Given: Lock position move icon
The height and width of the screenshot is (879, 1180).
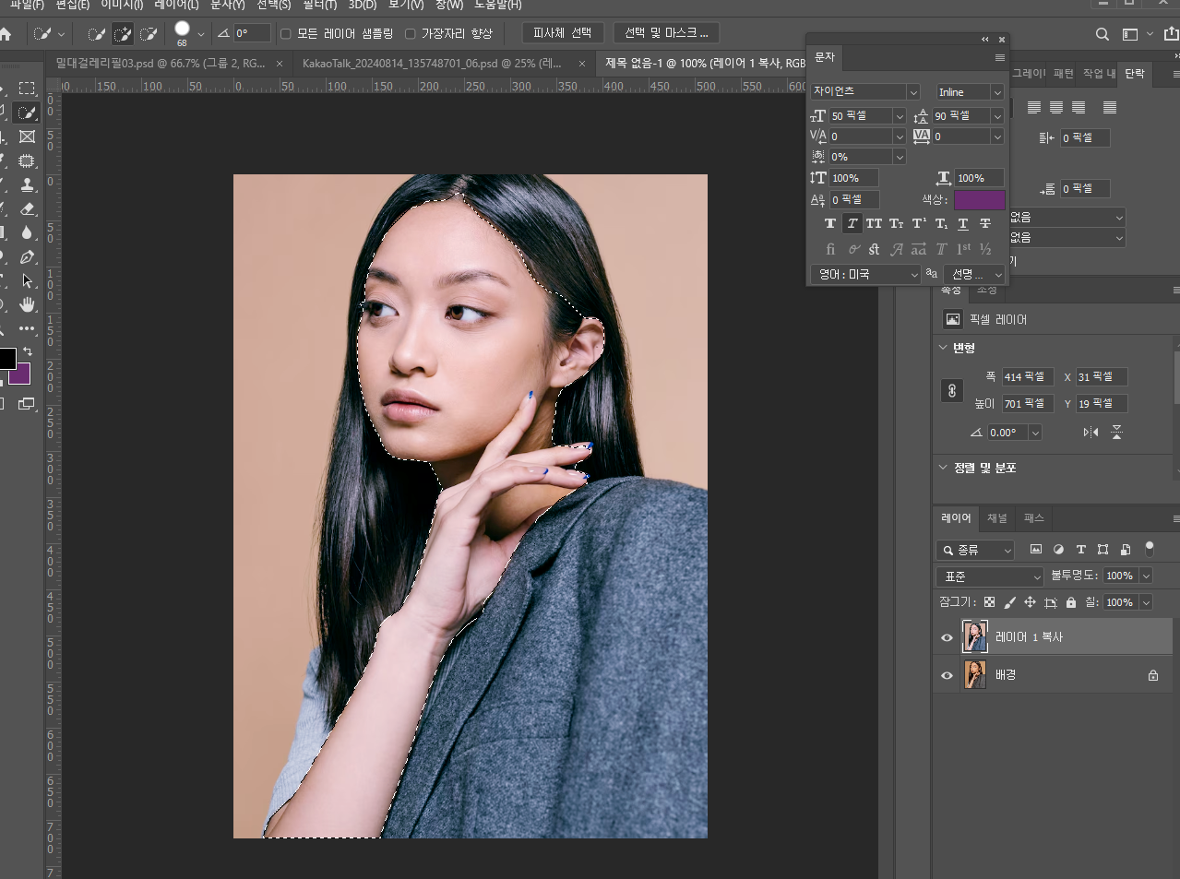Looking at the screenshot, I should pos(1030,602).
